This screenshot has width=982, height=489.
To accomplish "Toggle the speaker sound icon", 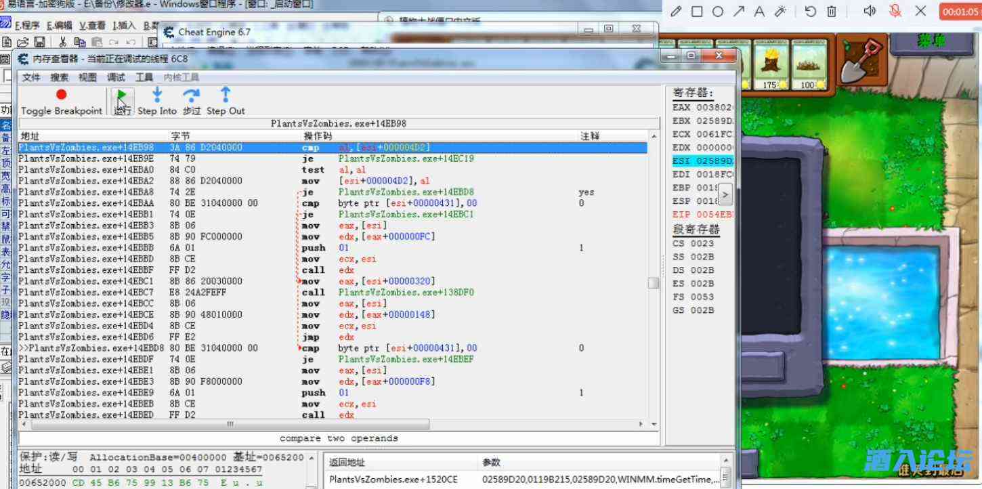I will click(870, 11).
